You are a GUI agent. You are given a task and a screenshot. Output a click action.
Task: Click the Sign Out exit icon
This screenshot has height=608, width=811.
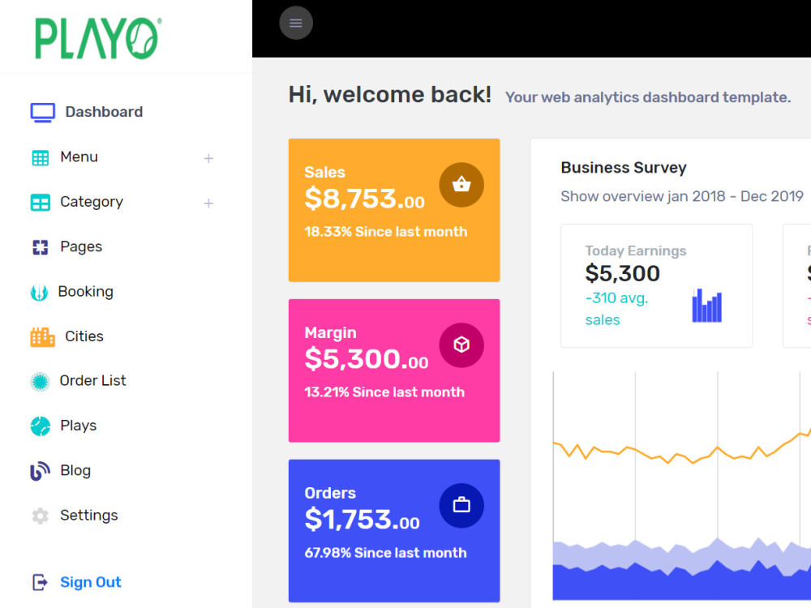40,582
